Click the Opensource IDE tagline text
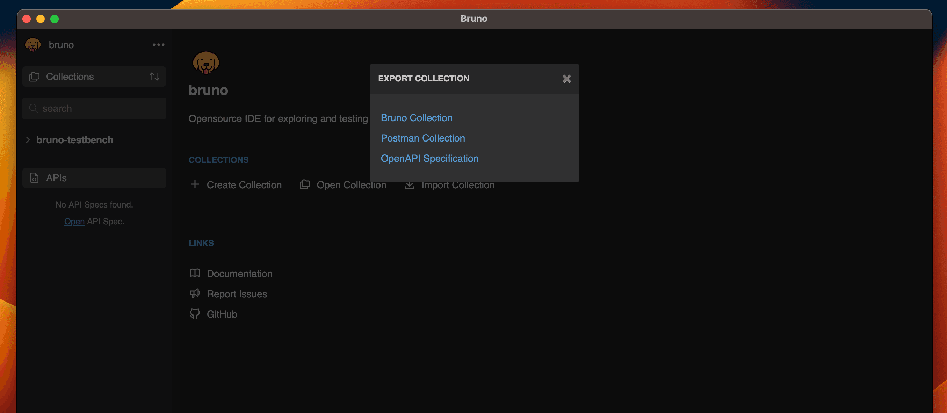Screen dimensions: 947x413 point(278,119)
